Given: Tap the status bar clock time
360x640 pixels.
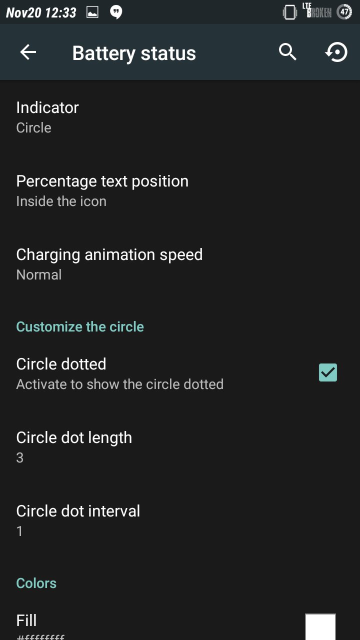Looking at the screenshot, I should coord(41,12).
